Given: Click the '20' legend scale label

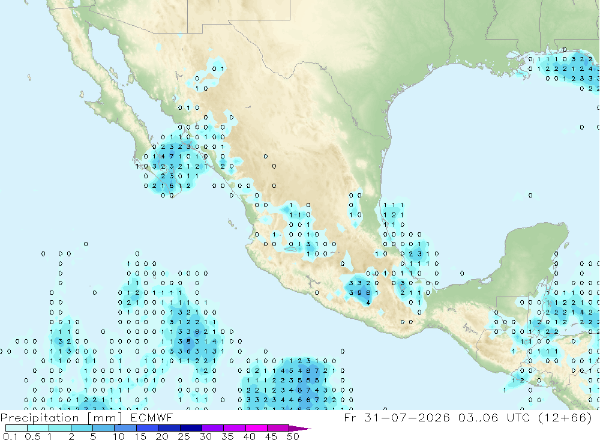Looking at the screenshot, I should pos(162,436).
